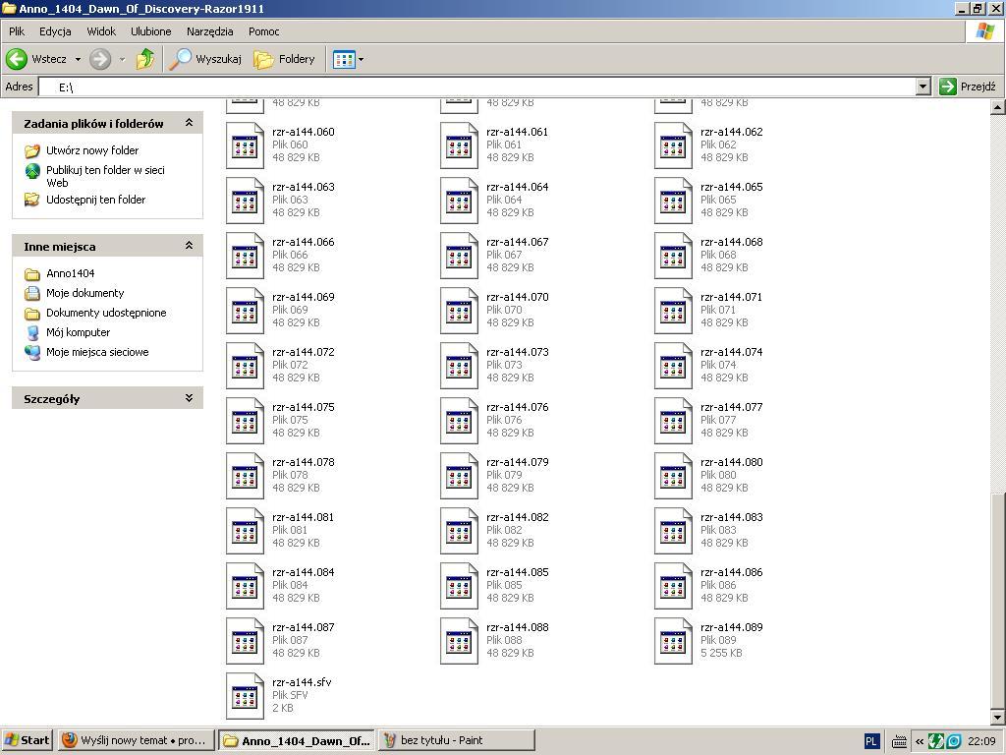Click the scrollbar up arrow
Viewport: 1006px width, 755px height.
click(998, 107)
